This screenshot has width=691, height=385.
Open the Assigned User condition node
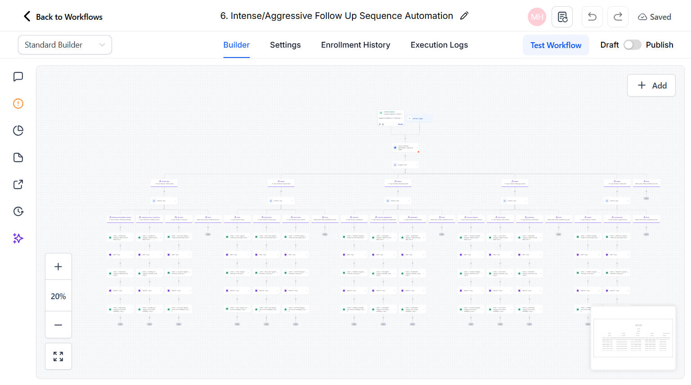[405, 165]
